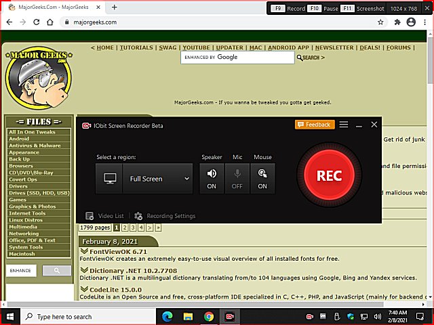The width and height of the screenshot is (434, 325).
Task: Click the sidebar magnifier search button
Action: click(x=57, y=271)
